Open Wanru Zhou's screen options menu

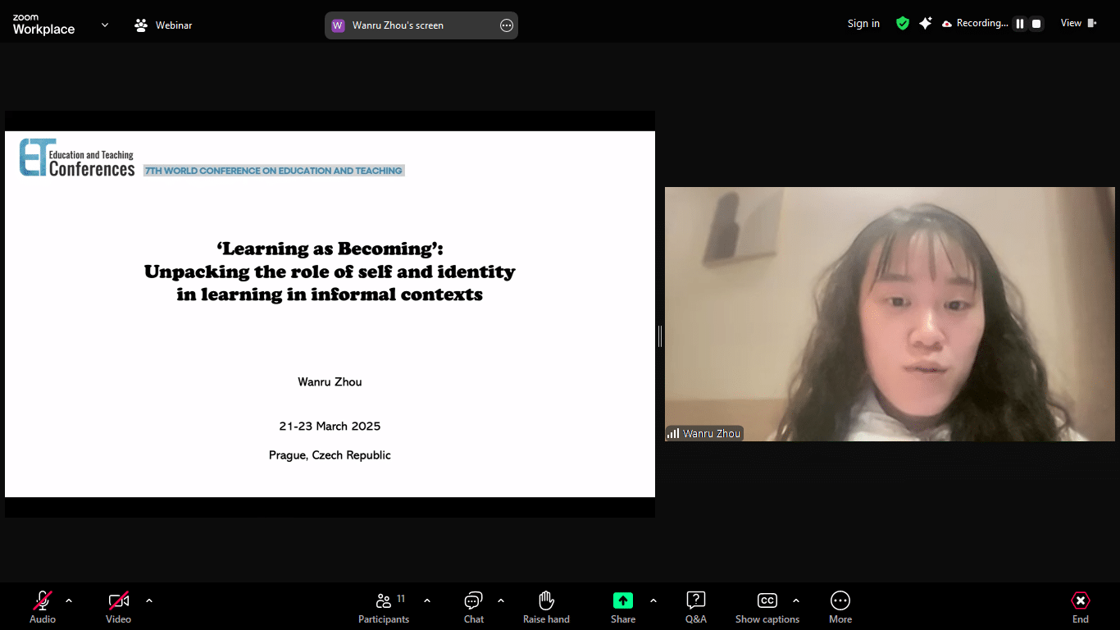coord(507,25)
